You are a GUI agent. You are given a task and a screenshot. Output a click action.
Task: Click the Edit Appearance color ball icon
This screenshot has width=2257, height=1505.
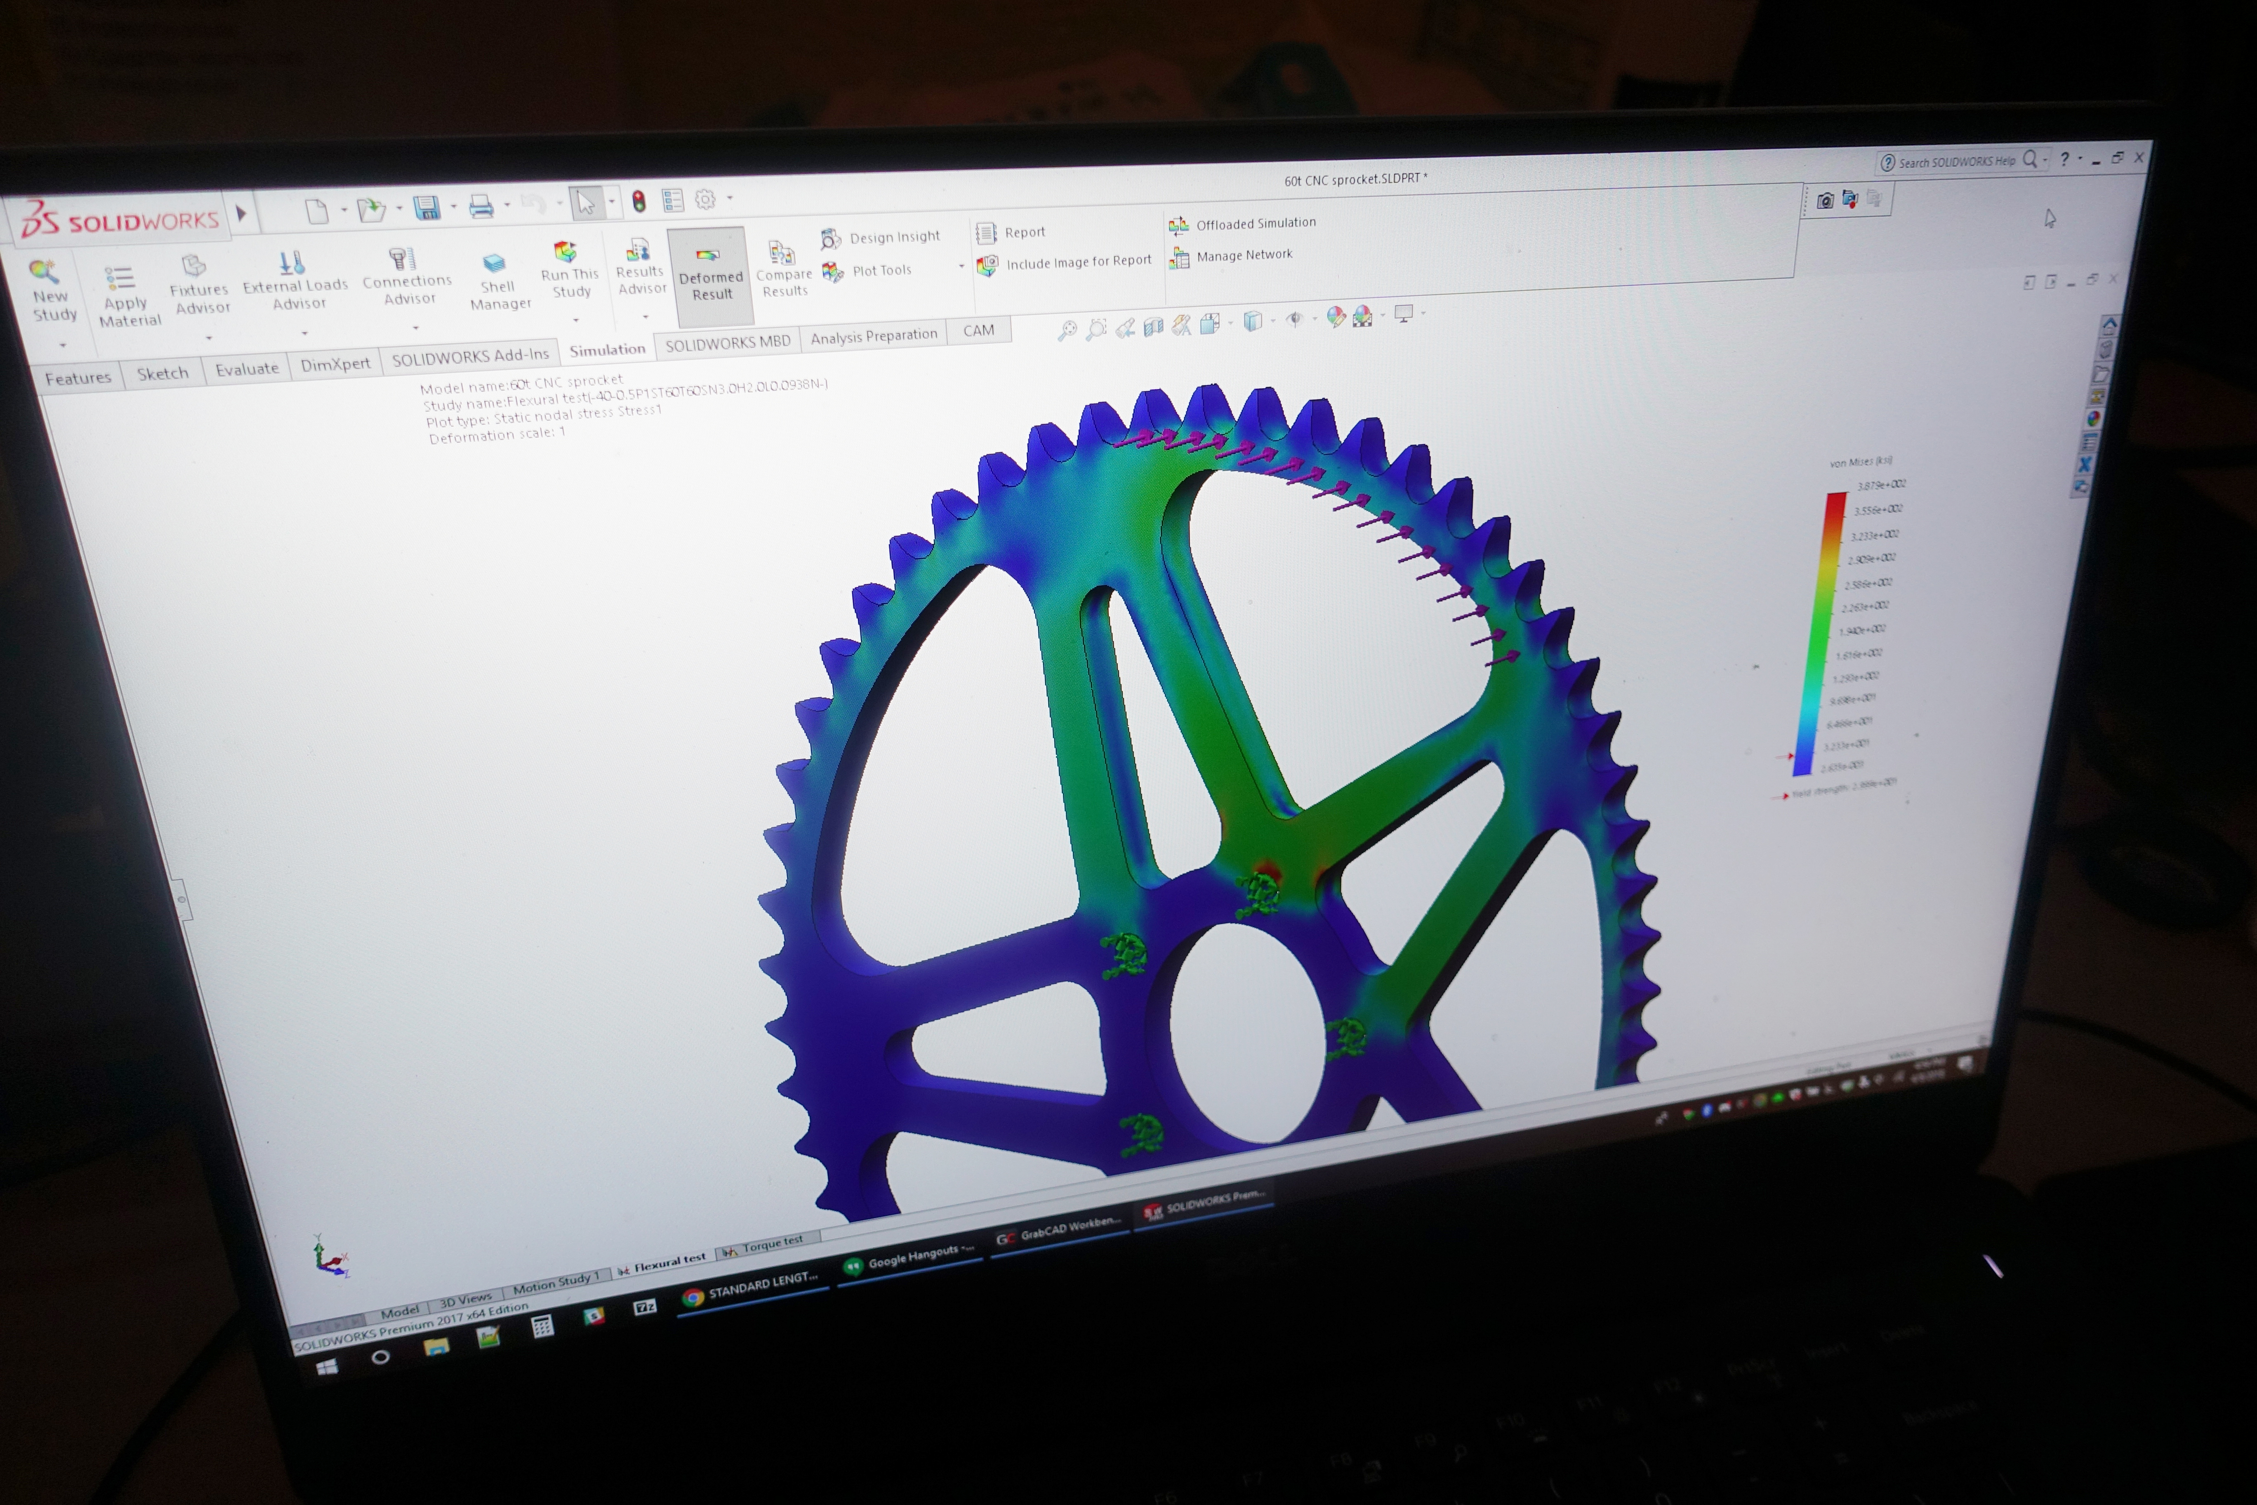pos(1336,317)
